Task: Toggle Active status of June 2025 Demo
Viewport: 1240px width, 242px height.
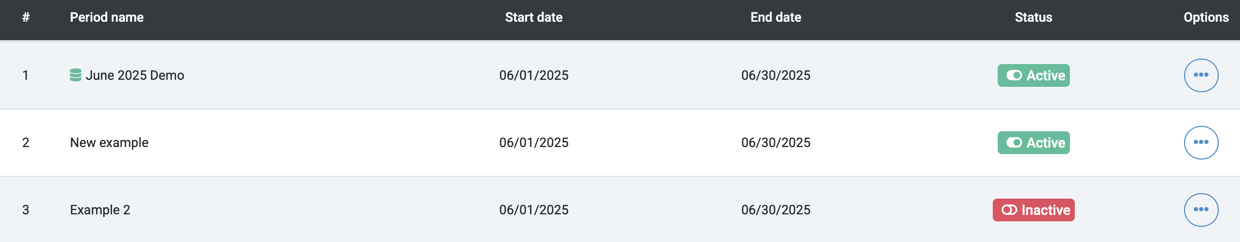Action: point(1034,75)
